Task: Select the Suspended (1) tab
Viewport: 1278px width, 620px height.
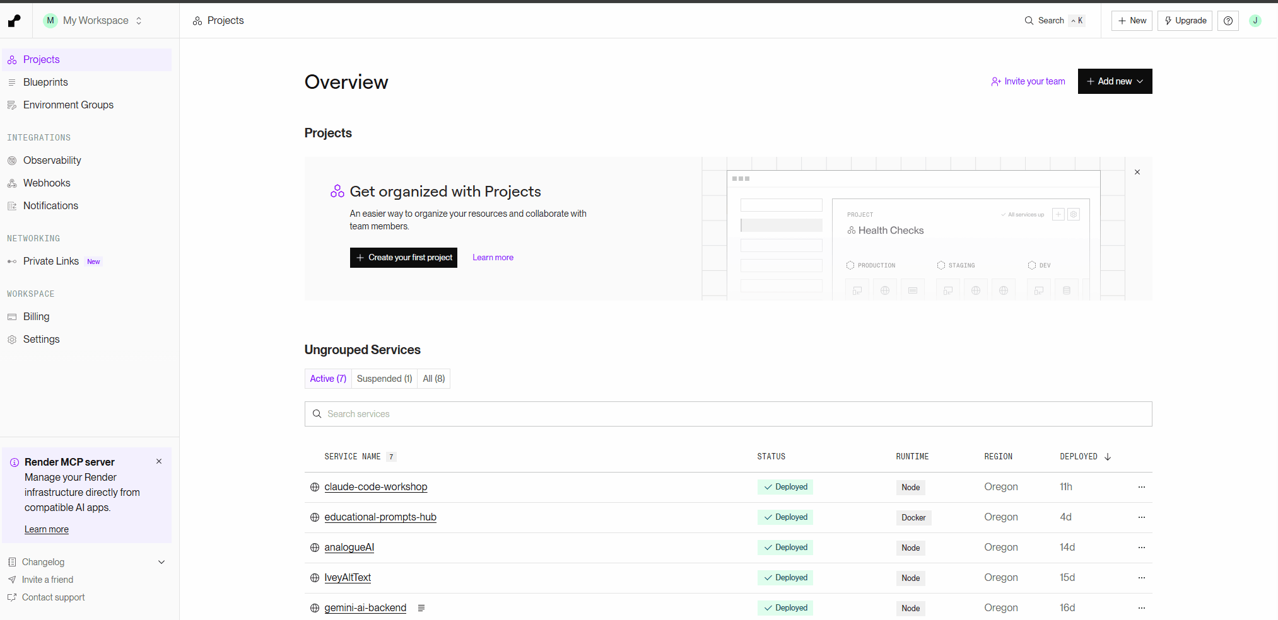Action: pyautogui.click(x=384, y=379)
